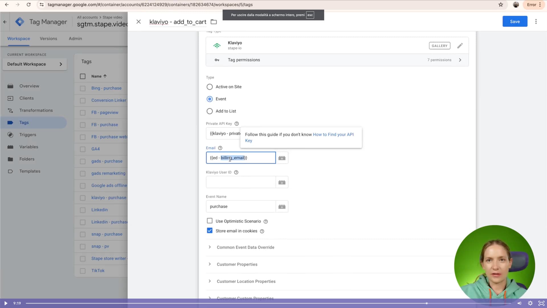
Task: Insert variable in the Email field
Action: (x=282, y=158)
